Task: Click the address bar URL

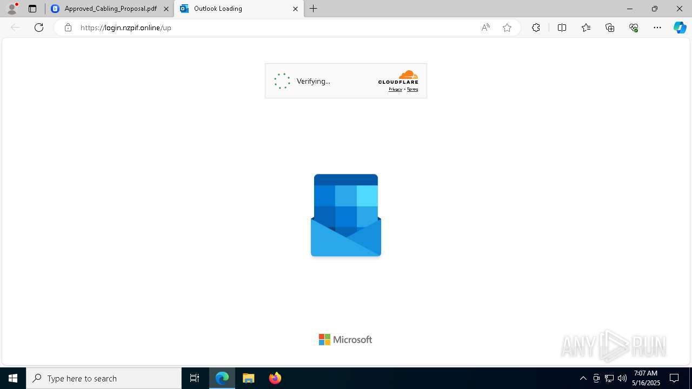Action: (125, 28)
